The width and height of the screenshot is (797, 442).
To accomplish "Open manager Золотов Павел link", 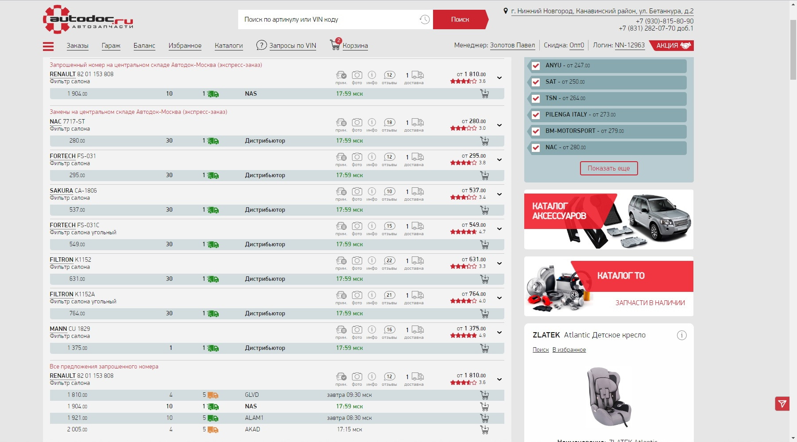I will pyautogui.click(x=512, y=45).
